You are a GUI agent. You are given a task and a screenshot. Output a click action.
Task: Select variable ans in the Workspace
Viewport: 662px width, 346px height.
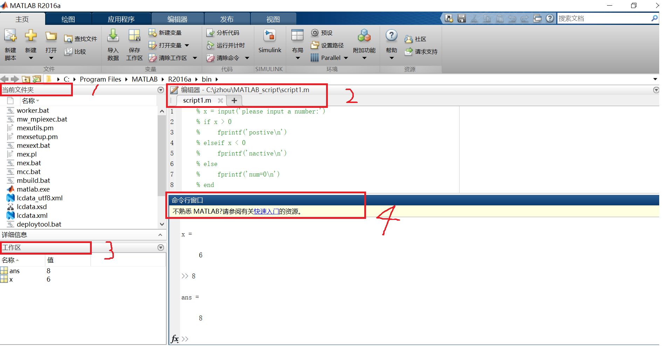point(14,271)
